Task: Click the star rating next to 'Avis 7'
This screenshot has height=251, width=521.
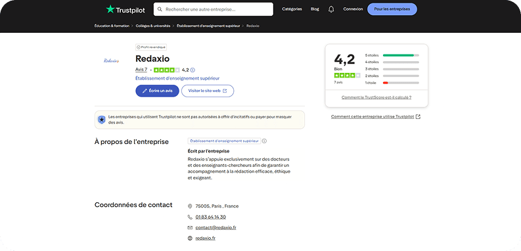Action: (167, 70)
